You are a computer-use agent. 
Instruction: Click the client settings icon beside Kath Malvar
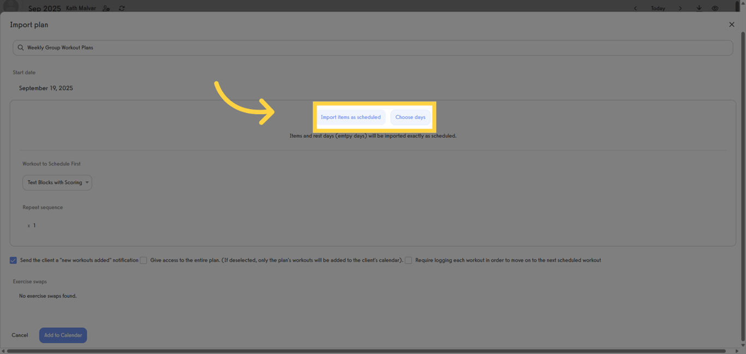pos(106,8)
